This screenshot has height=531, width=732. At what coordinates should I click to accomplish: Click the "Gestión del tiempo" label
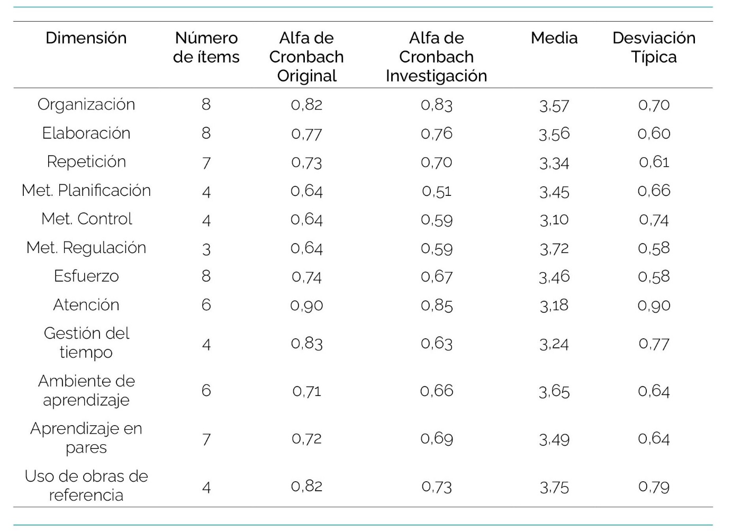[x=86, y=343]
